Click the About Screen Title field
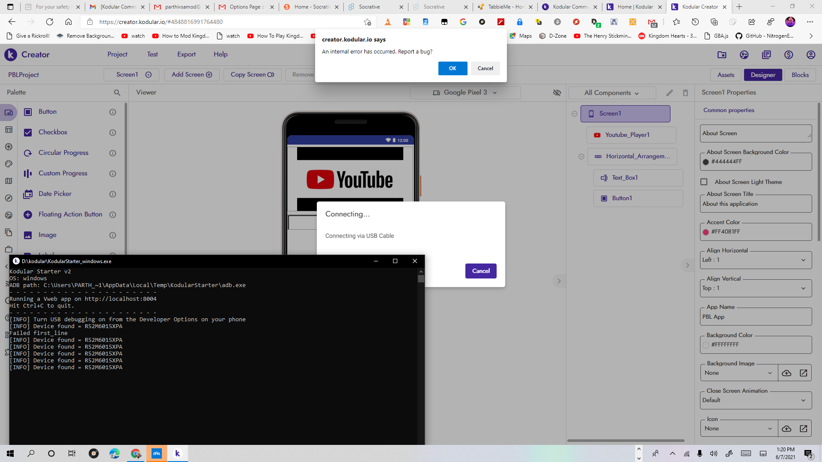822x462 pixels. click(x=756, y=204)
